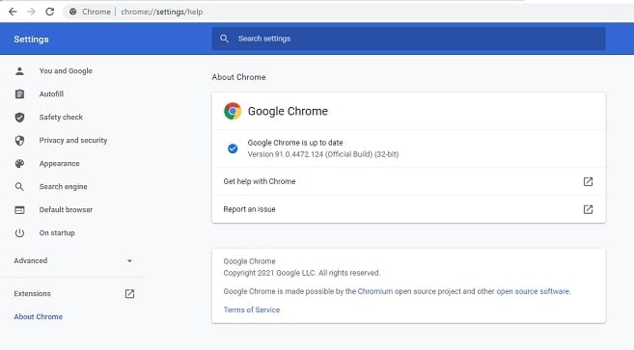Image resolution: width=634 pixels, height=350 pixels.
Task: Open Extensions from the sidebar
Action: [x=33, y=293]
